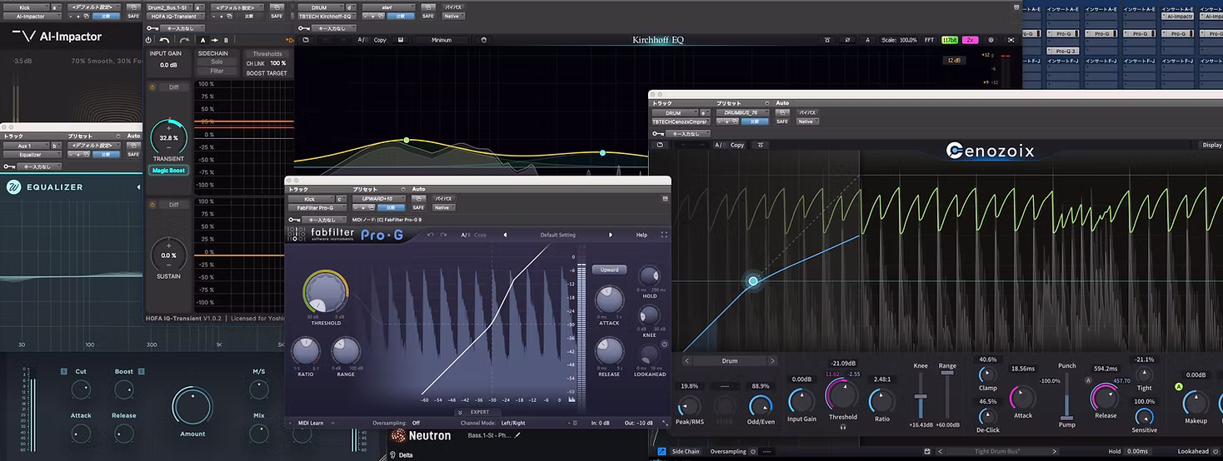This screenshot has height=461, width=1223.
Task: Click the バイパス button in the Kirchhoff-EQ header
Action: pos(453,7)
